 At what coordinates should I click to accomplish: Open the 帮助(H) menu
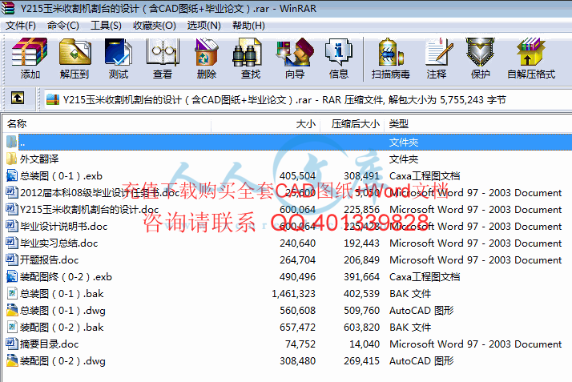(x=248, y=26)
